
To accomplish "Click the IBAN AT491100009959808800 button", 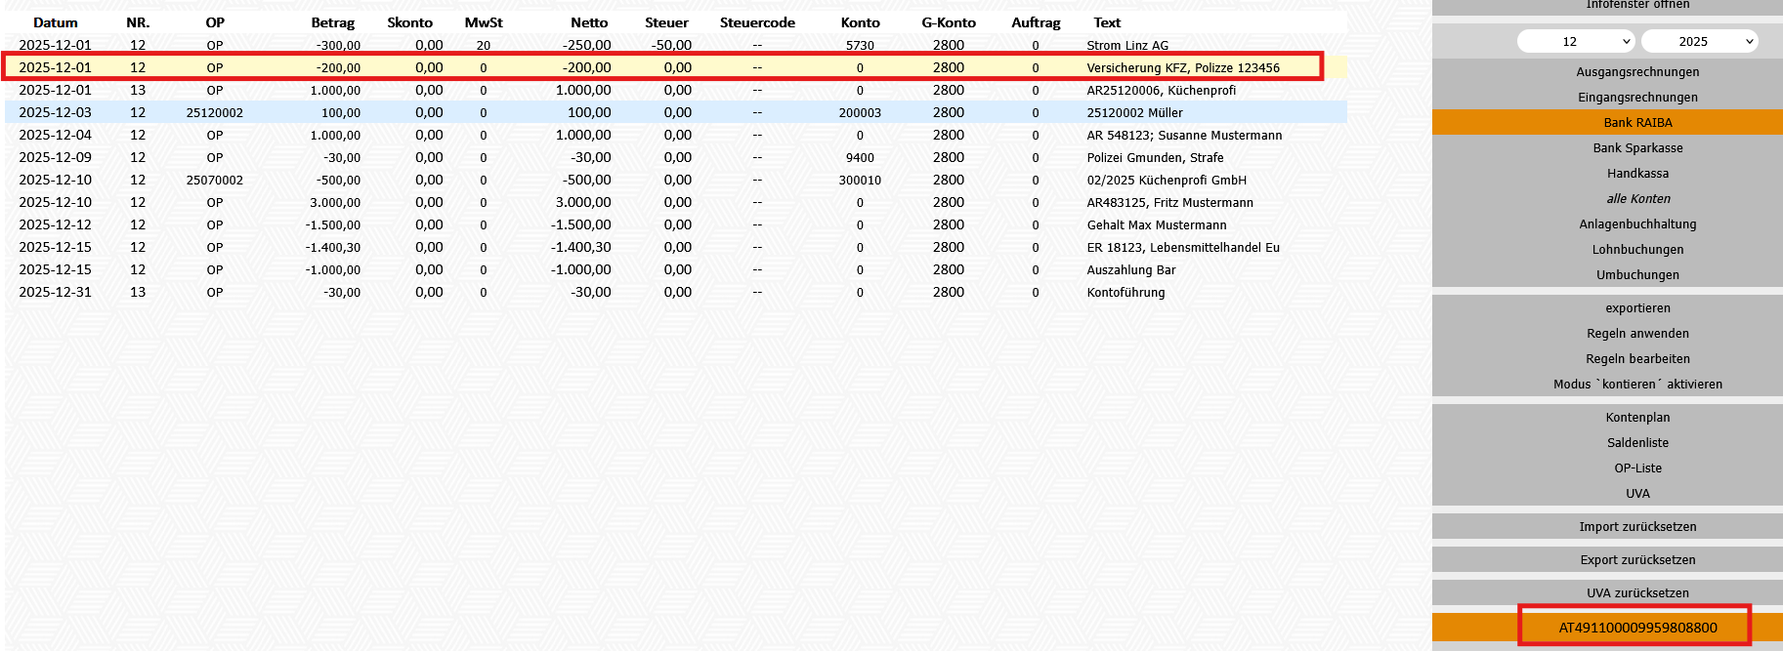I will click(x=1637, y=628).
